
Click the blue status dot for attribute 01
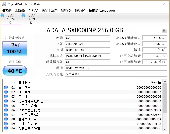click(6, 87)
